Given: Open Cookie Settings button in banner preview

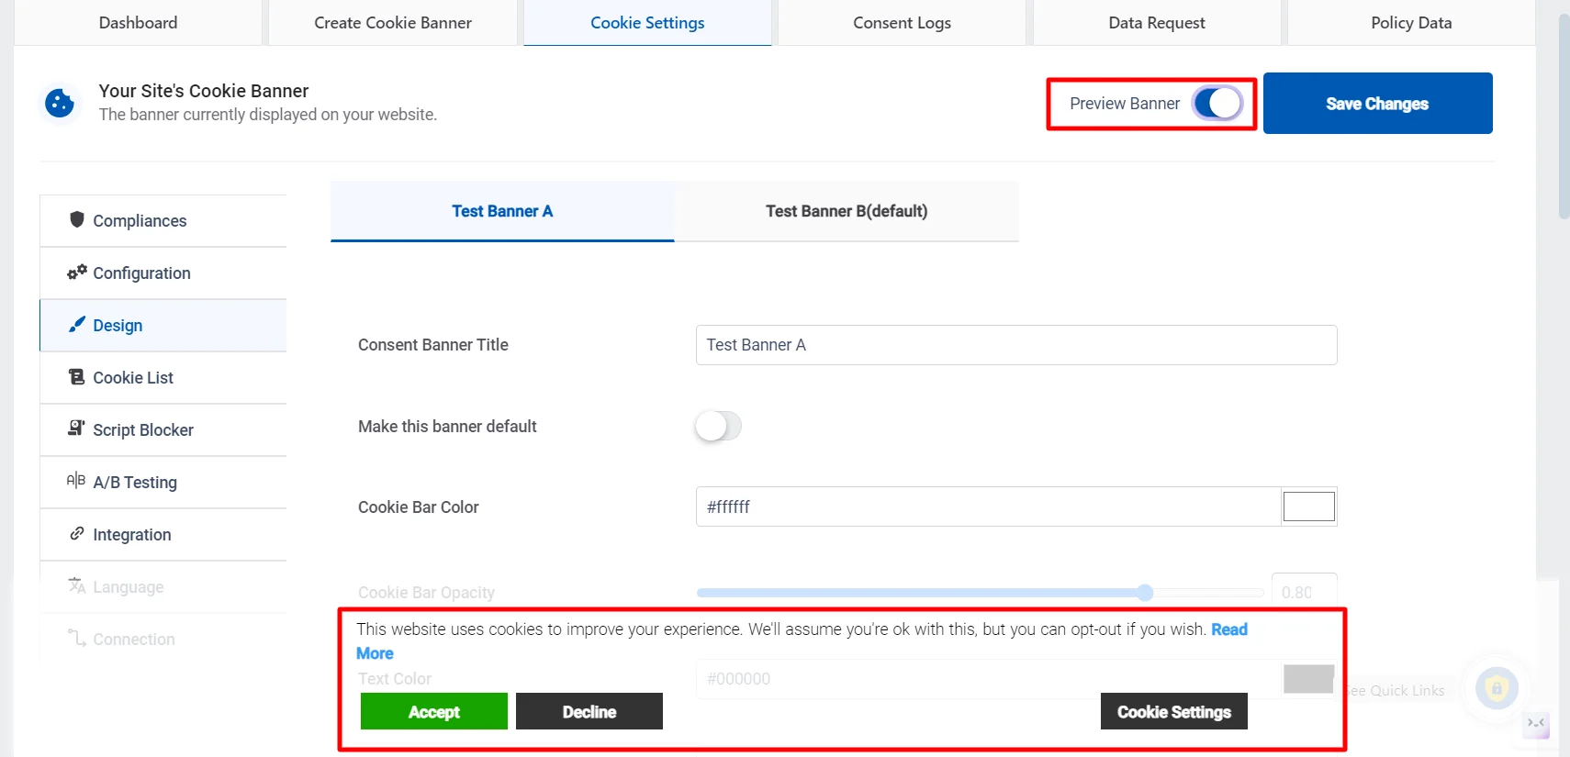Looking at the screenshot, I should coord(1174,711).
